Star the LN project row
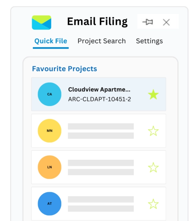The image size is (189, 221). 153,167
